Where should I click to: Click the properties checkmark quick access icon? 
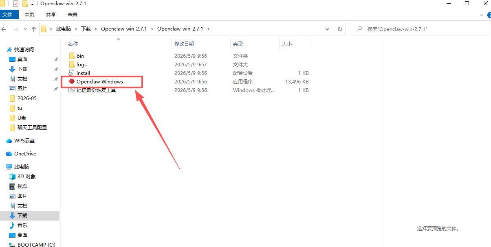coord(16,4)
